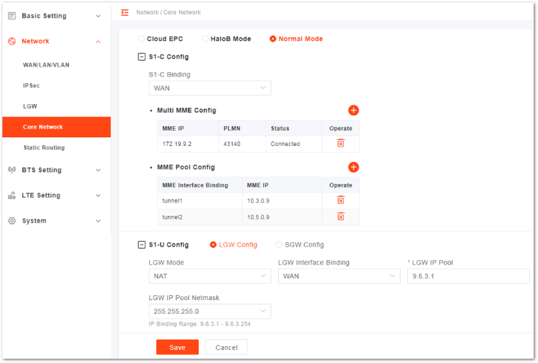Delete the tunnel1 MME pool entry
Screen dimensions: 538x363
tap(341, 200)
